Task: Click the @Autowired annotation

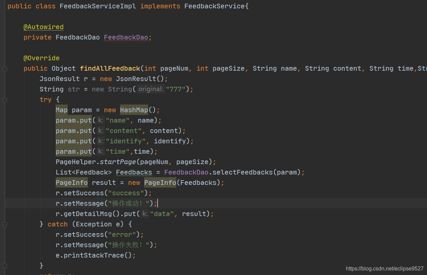Action: click(x=44, y=27)
